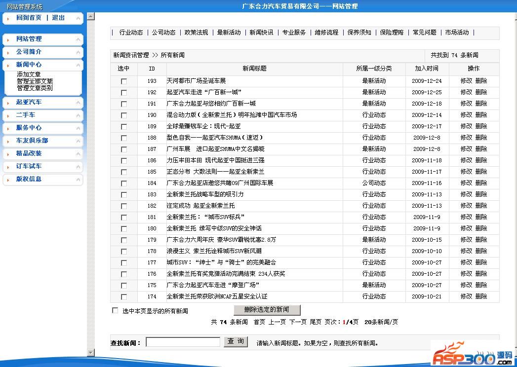Click 退出 logout link
Image resolution: width=517 pixels, height=367 pixels.
58,18
